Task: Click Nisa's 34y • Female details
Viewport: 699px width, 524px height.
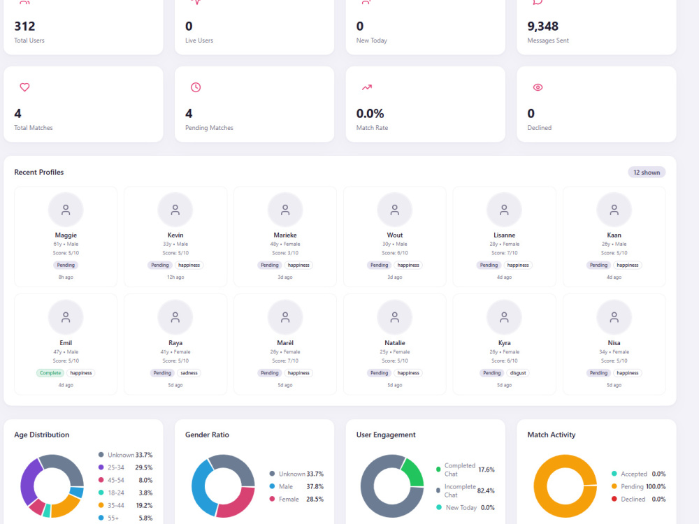Action: pos(614,352)
